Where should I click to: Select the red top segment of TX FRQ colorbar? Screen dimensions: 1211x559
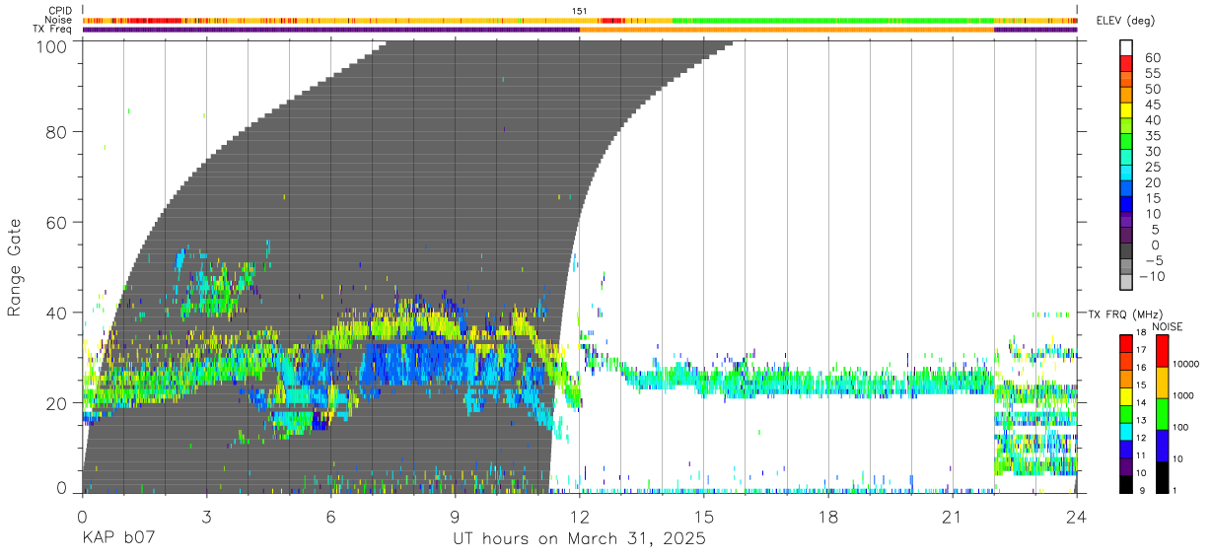(1127, 341)
